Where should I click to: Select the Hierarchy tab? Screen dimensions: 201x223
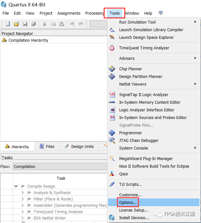[x=17, y=146]
